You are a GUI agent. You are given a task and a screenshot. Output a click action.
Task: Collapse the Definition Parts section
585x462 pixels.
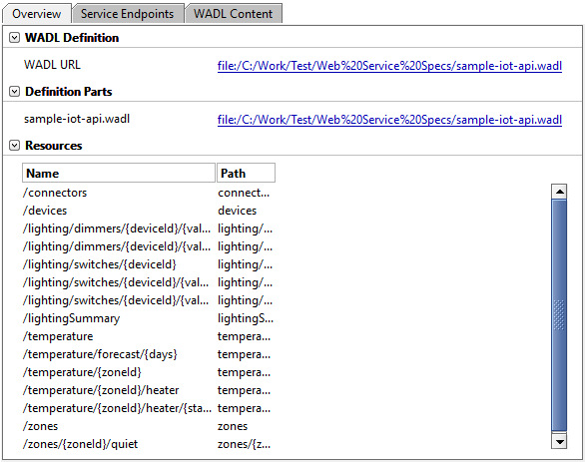pos(14,92)
